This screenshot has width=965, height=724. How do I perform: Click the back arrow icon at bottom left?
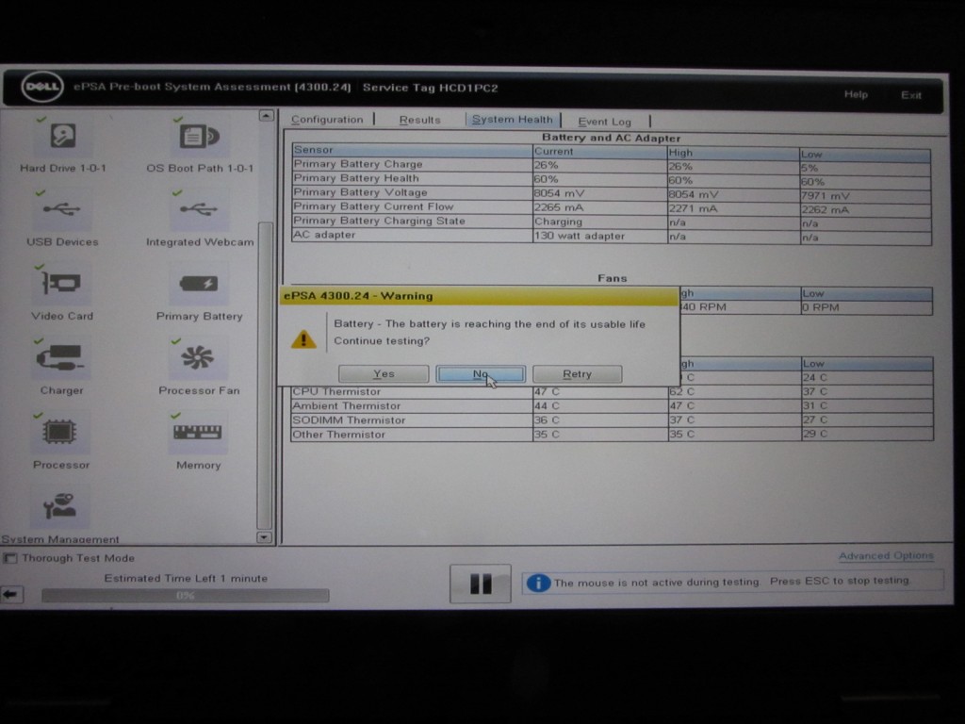point(10,594)
